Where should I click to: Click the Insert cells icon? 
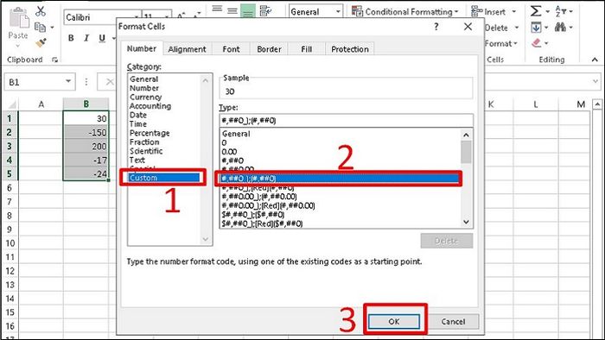pyautogui.click(x=477, y=11)
